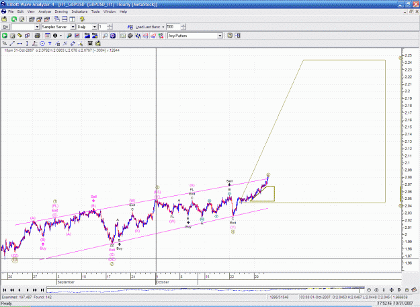This screenshot has width=420, height=307.
Task: Expand the empty symbol dropdown next to Go
Action: pyautogui.click(x=37, y=27)
